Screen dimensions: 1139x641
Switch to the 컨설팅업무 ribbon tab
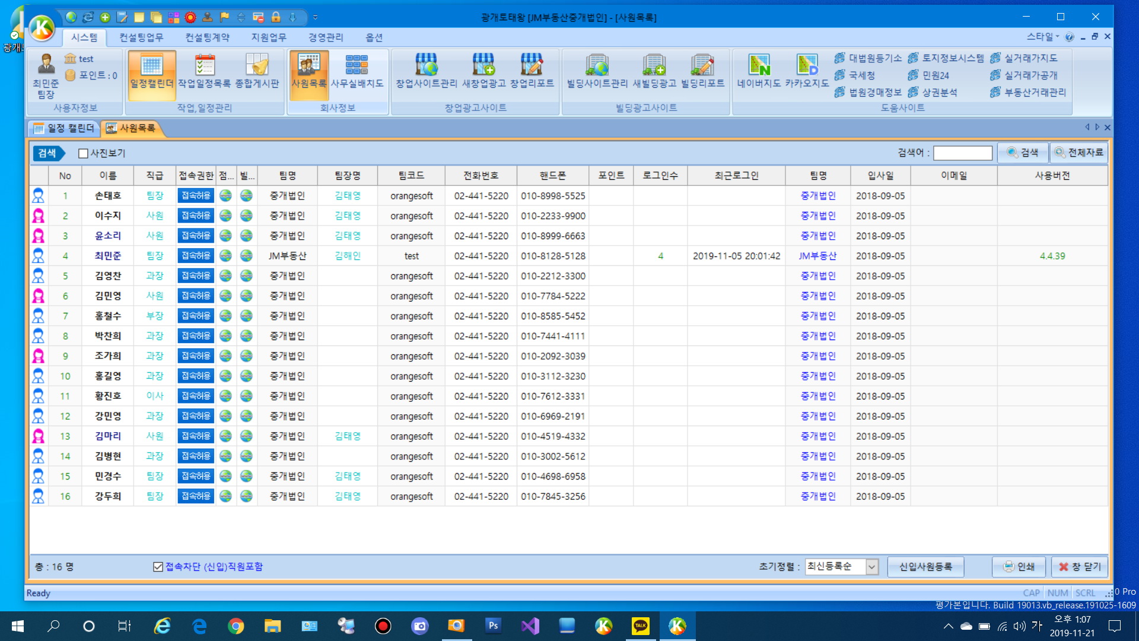coord(141,37)
